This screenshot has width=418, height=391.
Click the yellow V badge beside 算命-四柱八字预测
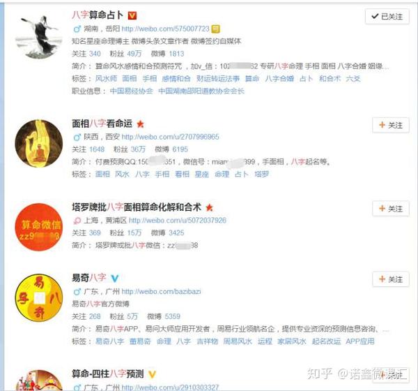click(152, 375)
